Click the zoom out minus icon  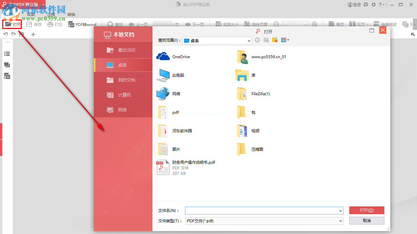click(276, 24)
